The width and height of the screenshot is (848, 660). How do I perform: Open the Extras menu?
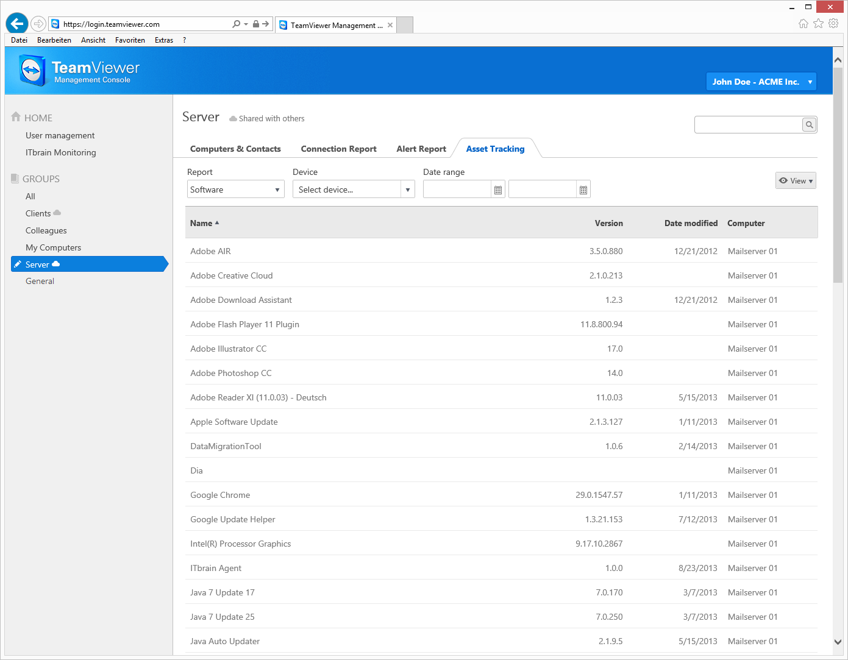point(163,40)
